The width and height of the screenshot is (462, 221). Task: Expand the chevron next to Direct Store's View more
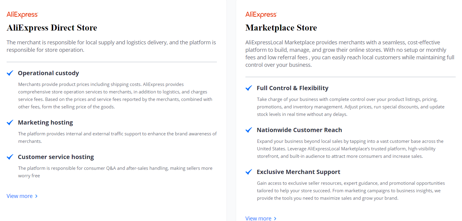pos(36,196)
